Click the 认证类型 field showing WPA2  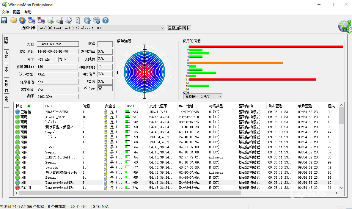pos(58,75)
